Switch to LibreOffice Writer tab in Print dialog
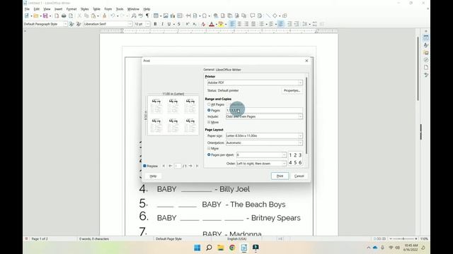The width and height of the screenshot is (453, 254). pyautogui.click(x=228, y=70)
